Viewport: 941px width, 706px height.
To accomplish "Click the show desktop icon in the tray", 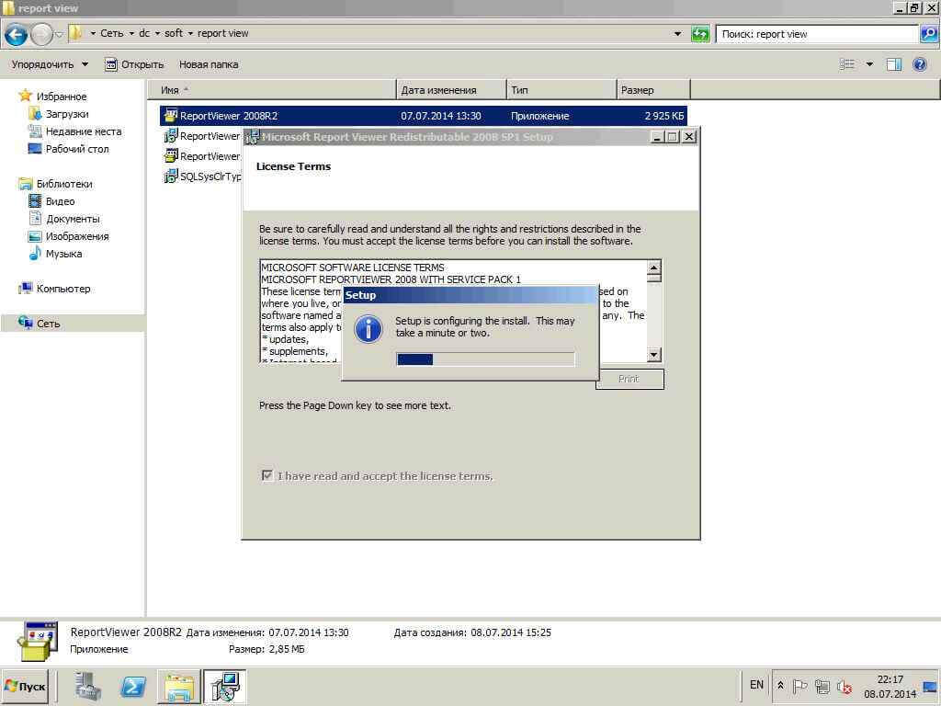I will [x=930, y=686].
